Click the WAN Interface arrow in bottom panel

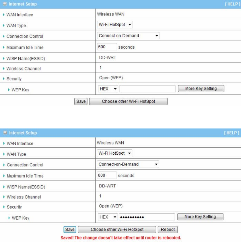click(x=4, y=143)
